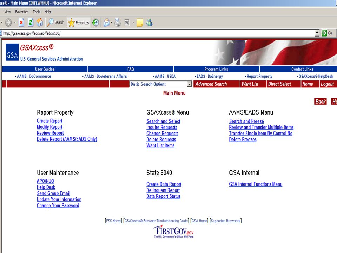Image resolution: width=337 pixels, height=253 pixels.
Task: Click the Forward arrow navigation icon
Action: pos(8,22)
